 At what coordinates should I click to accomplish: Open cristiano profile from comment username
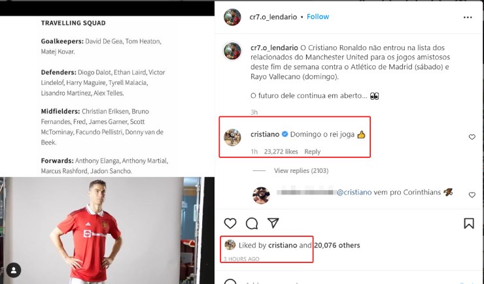coord(265,134)
